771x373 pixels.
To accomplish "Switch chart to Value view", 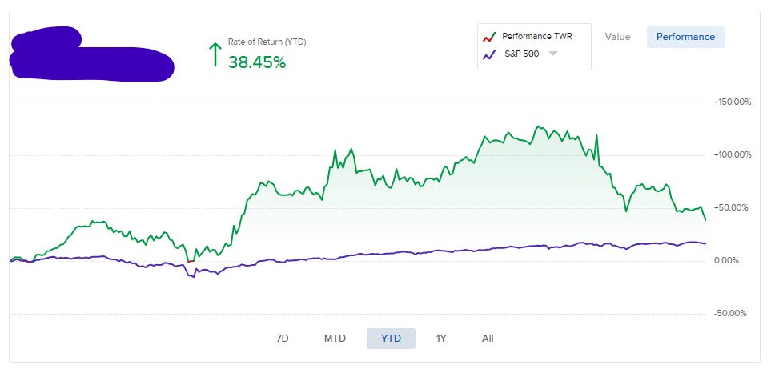I will (x=617, y=37).
